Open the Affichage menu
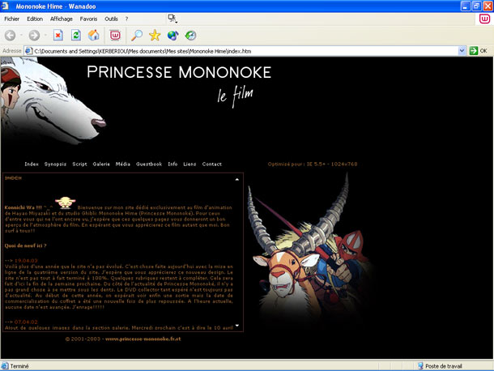 click(61, 19)
